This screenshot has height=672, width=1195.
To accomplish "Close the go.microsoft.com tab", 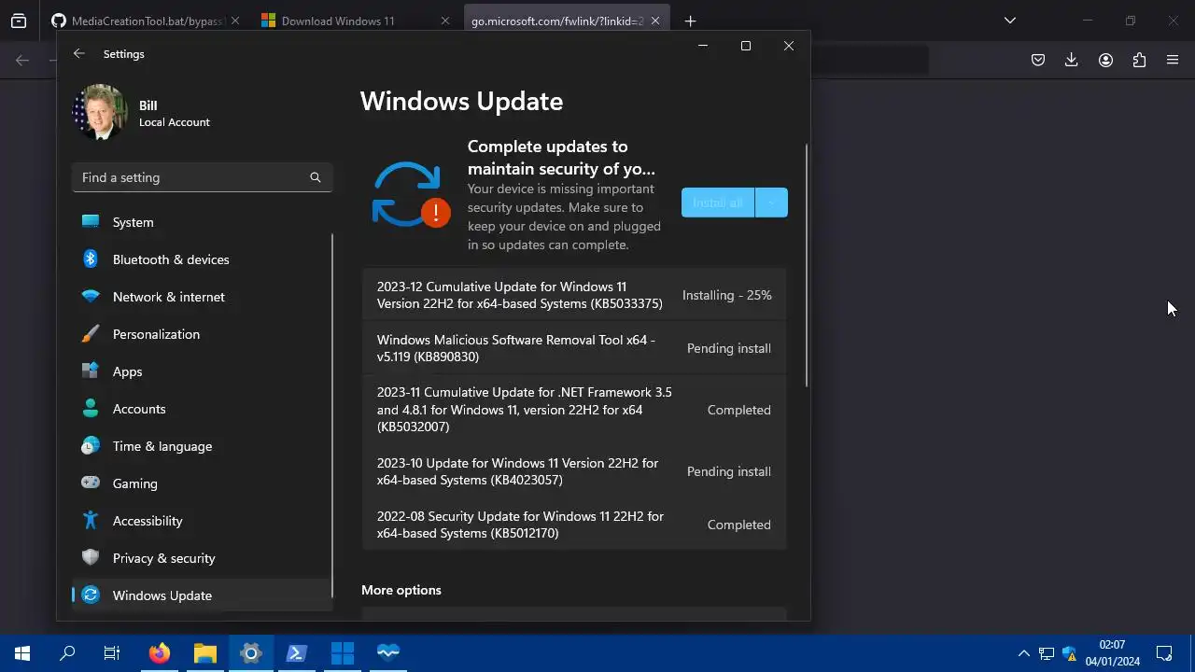I will click(x=655, y=21).
